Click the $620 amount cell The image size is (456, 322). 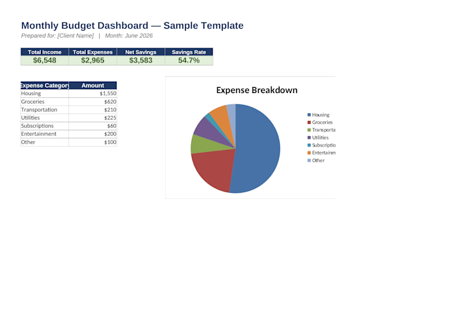(93, 102)
